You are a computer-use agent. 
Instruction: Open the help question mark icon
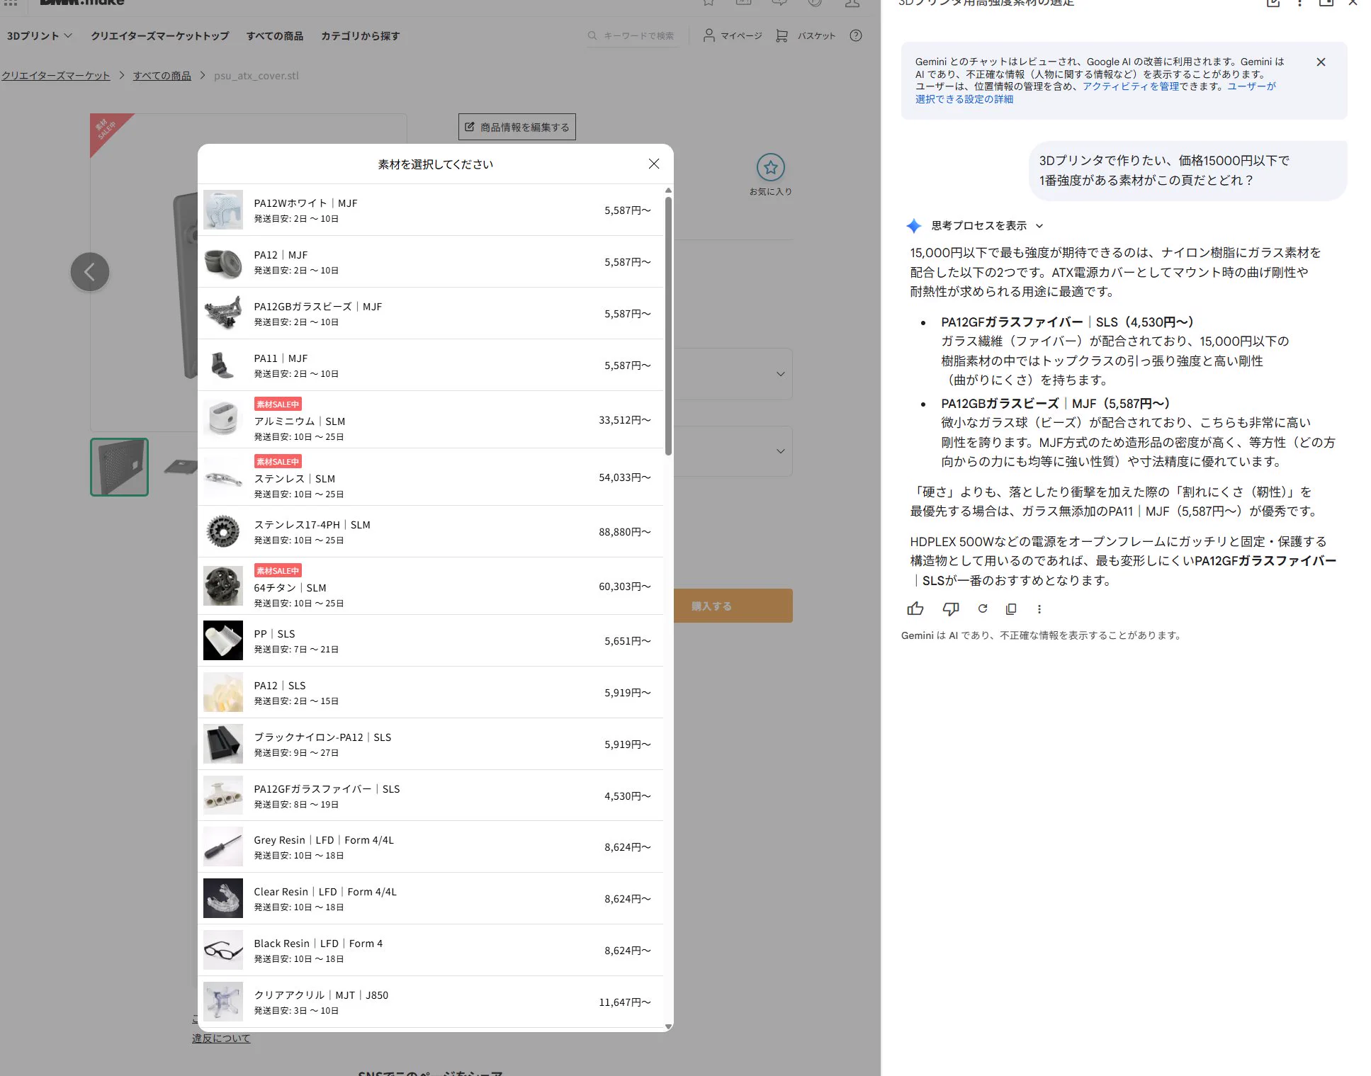click(x=856, y=35)
